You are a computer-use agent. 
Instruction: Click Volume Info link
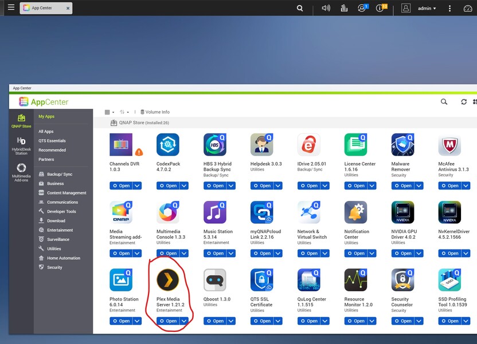155,112
